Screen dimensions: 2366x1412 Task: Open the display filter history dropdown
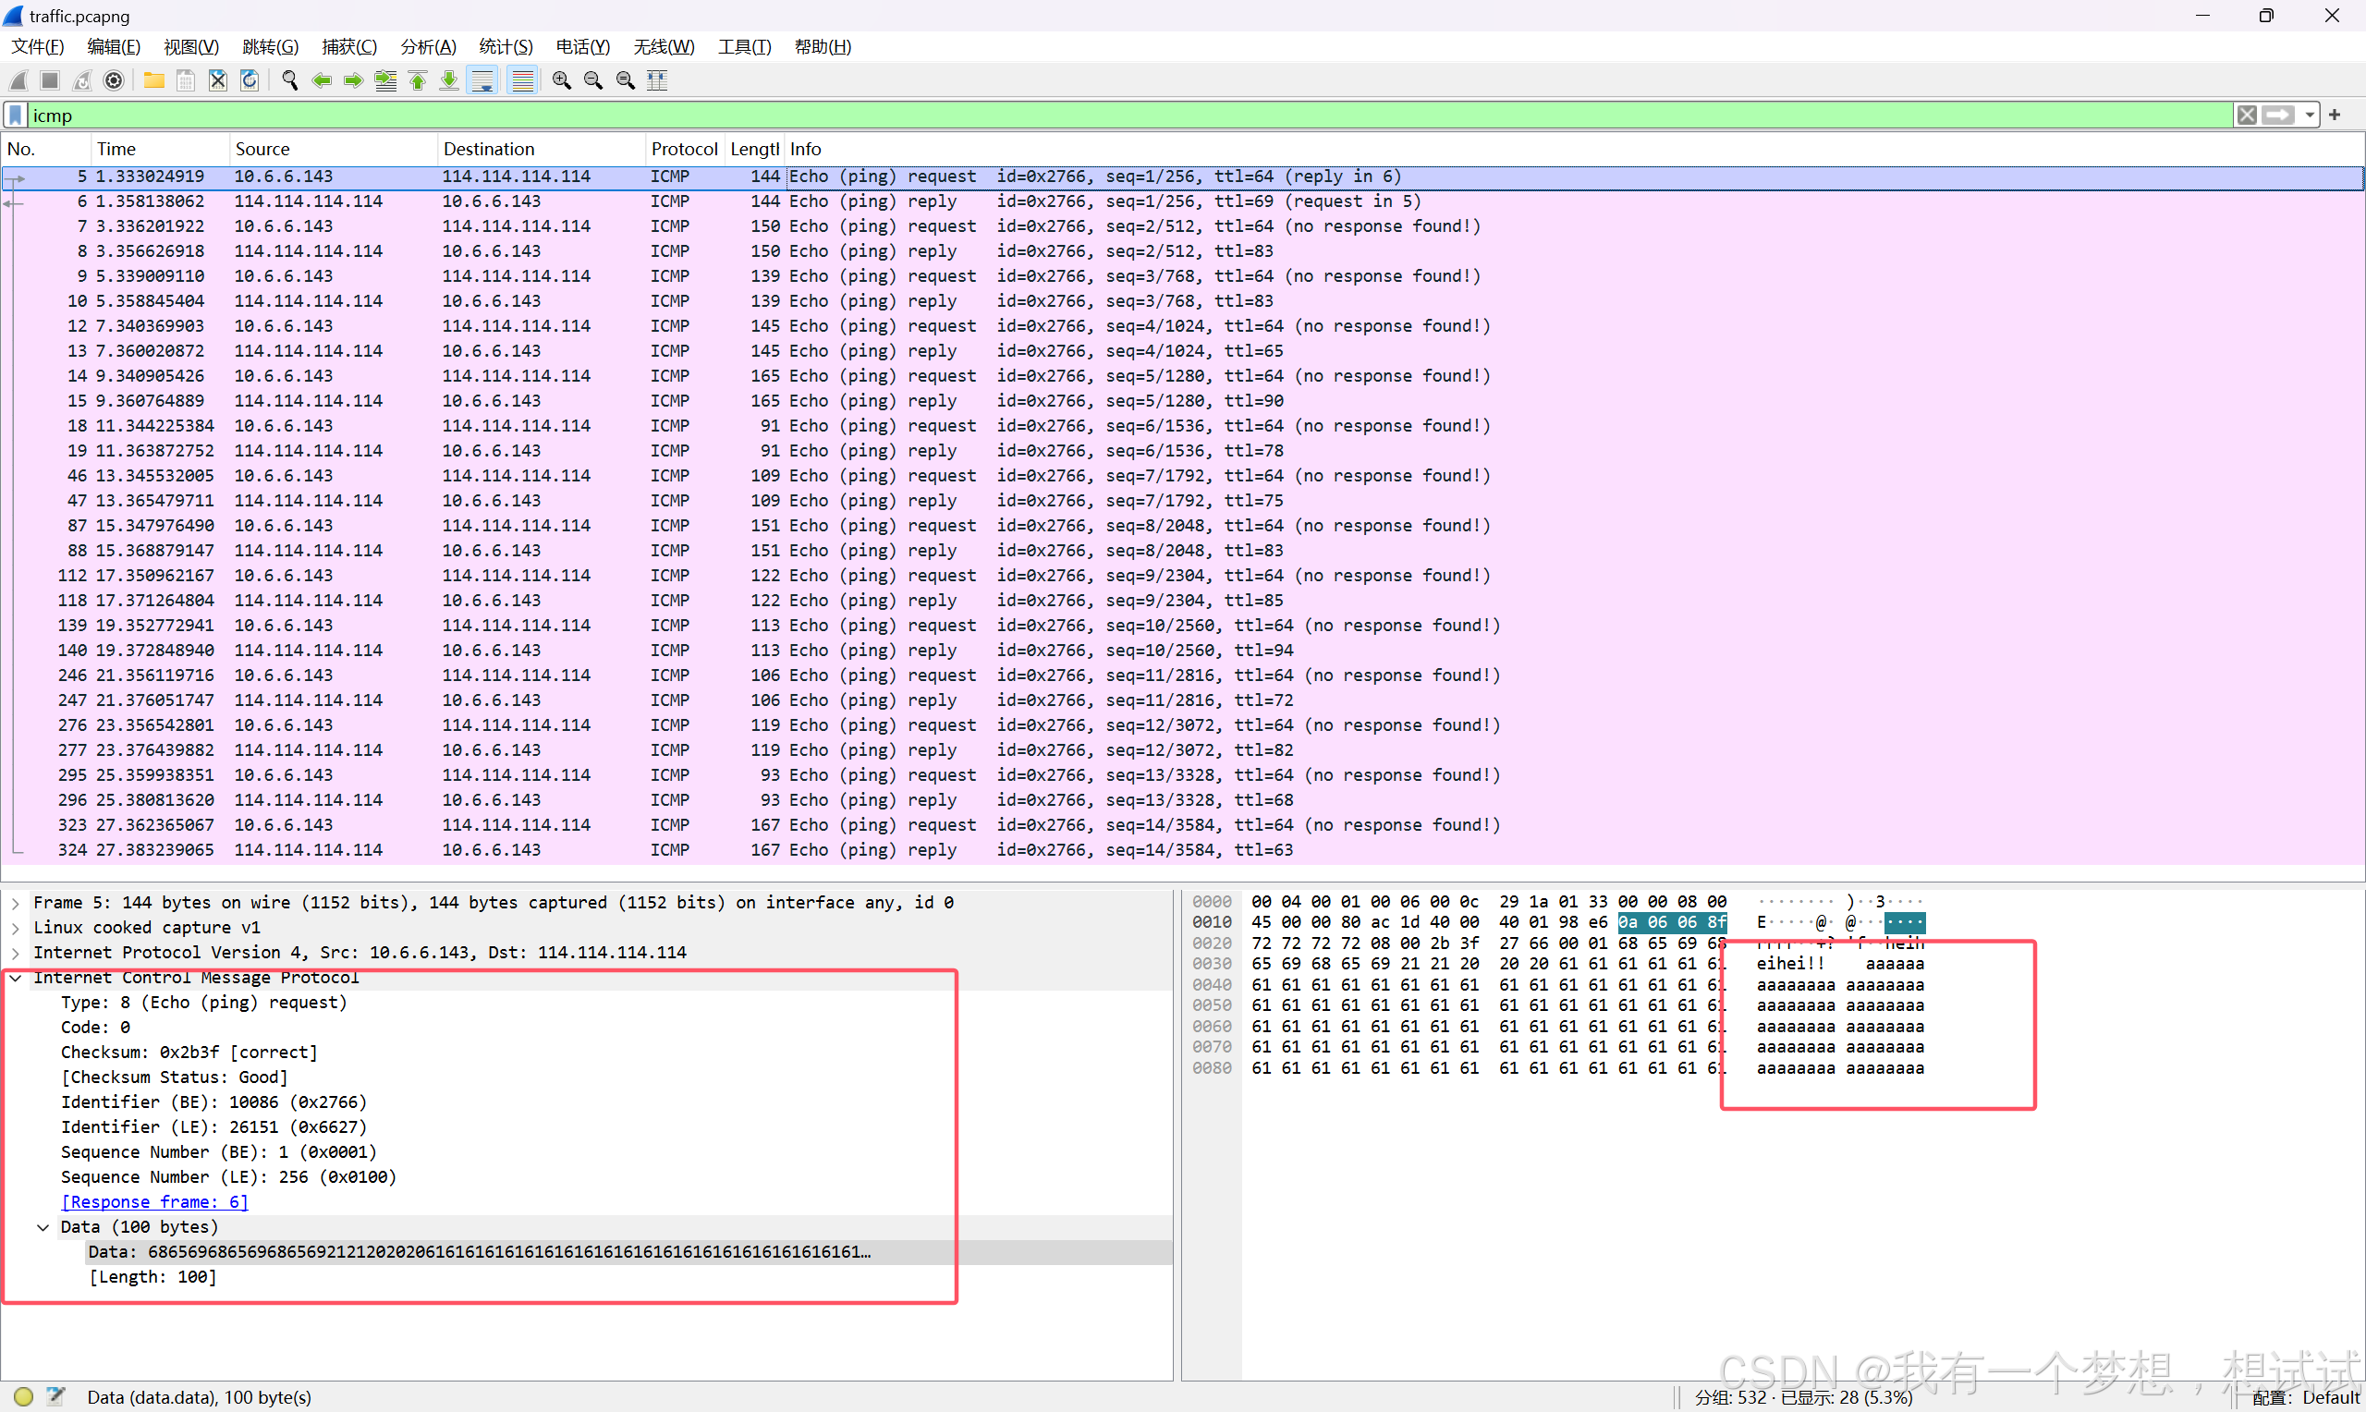point(2310,116)
